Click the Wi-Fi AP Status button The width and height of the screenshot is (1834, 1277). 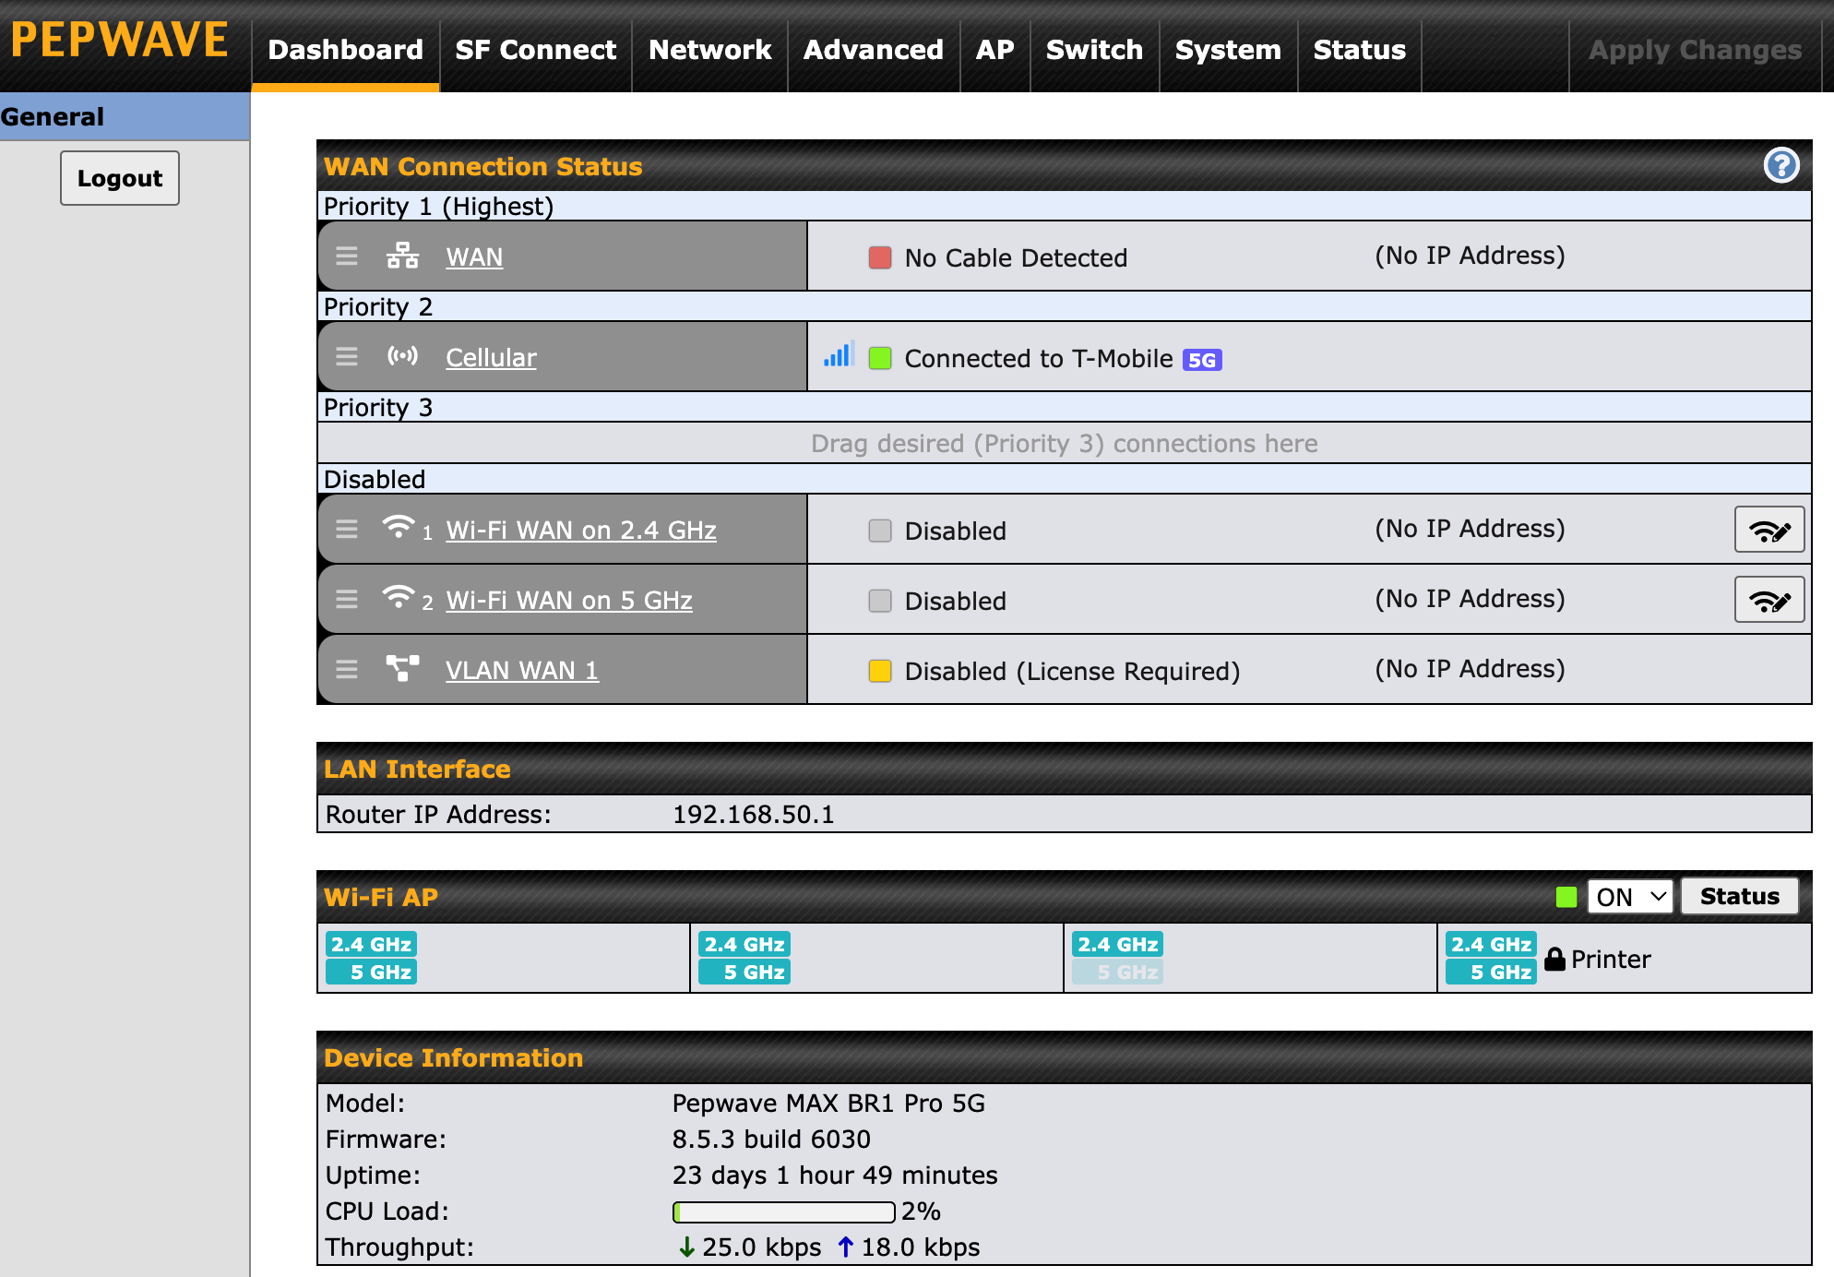1738,897
